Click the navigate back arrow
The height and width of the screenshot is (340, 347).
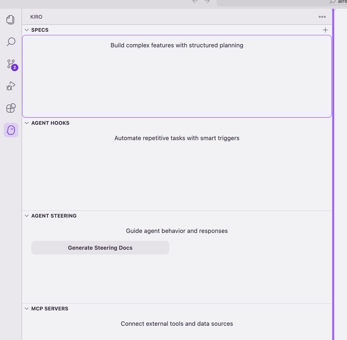click(195, 1)
